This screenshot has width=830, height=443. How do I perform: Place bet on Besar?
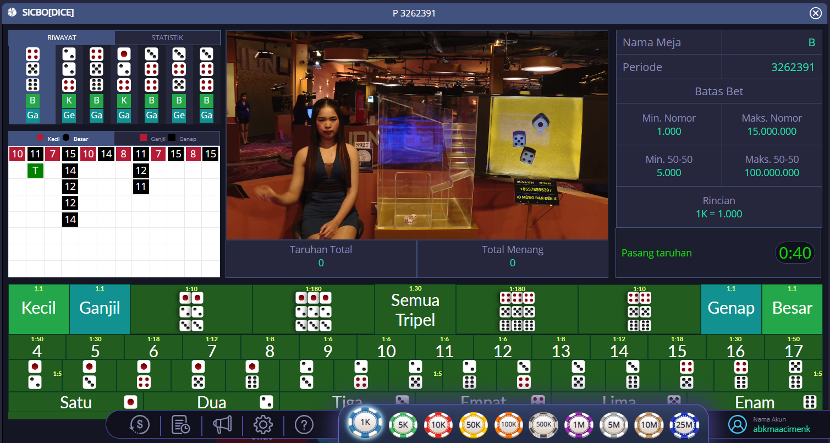(x=792, y=309)
